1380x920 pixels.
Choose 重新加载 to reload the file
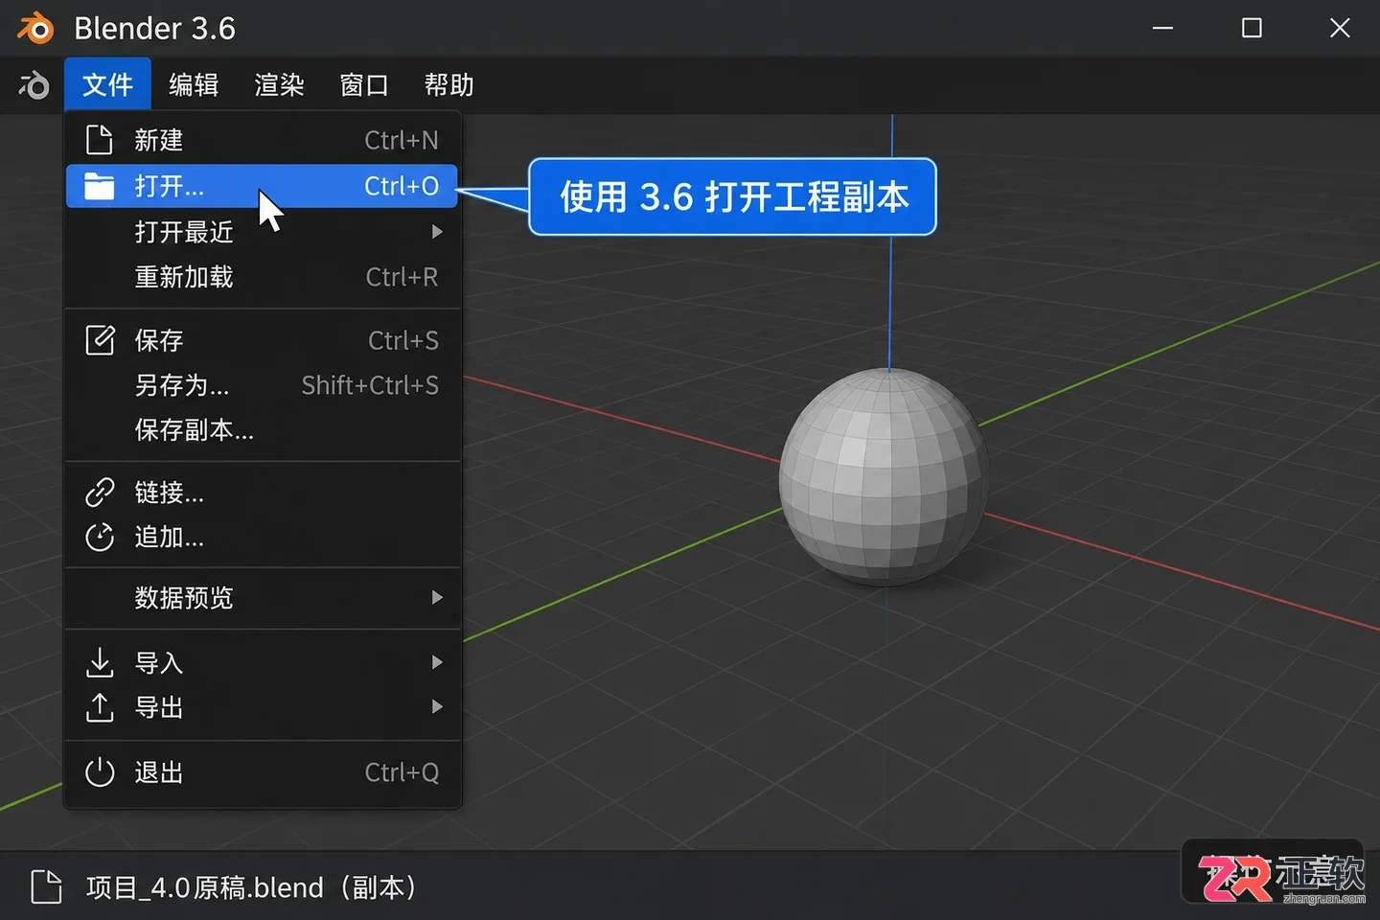tap(262, 277)
